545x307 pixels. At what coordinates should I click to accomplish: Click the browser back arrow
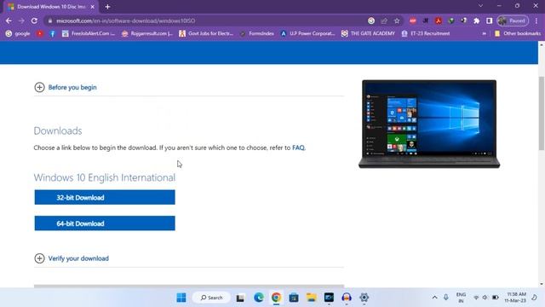[9, 20]
